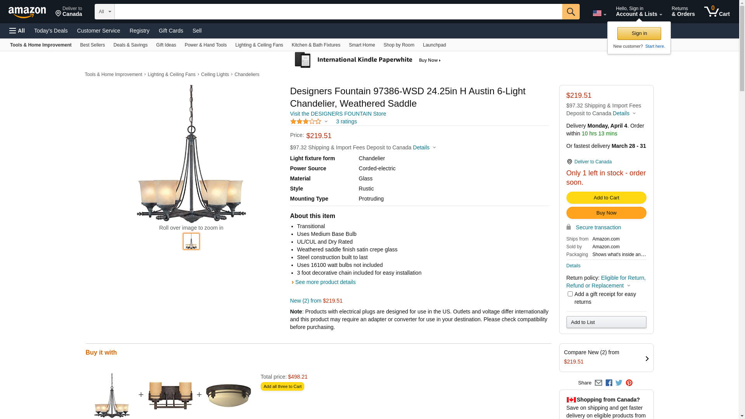Check the gift receipt checkbox
The image size is (745, 419).
570,294
